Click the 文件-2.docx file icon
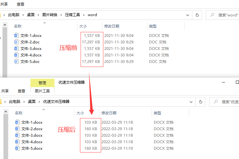 click(x=17, y=129)
